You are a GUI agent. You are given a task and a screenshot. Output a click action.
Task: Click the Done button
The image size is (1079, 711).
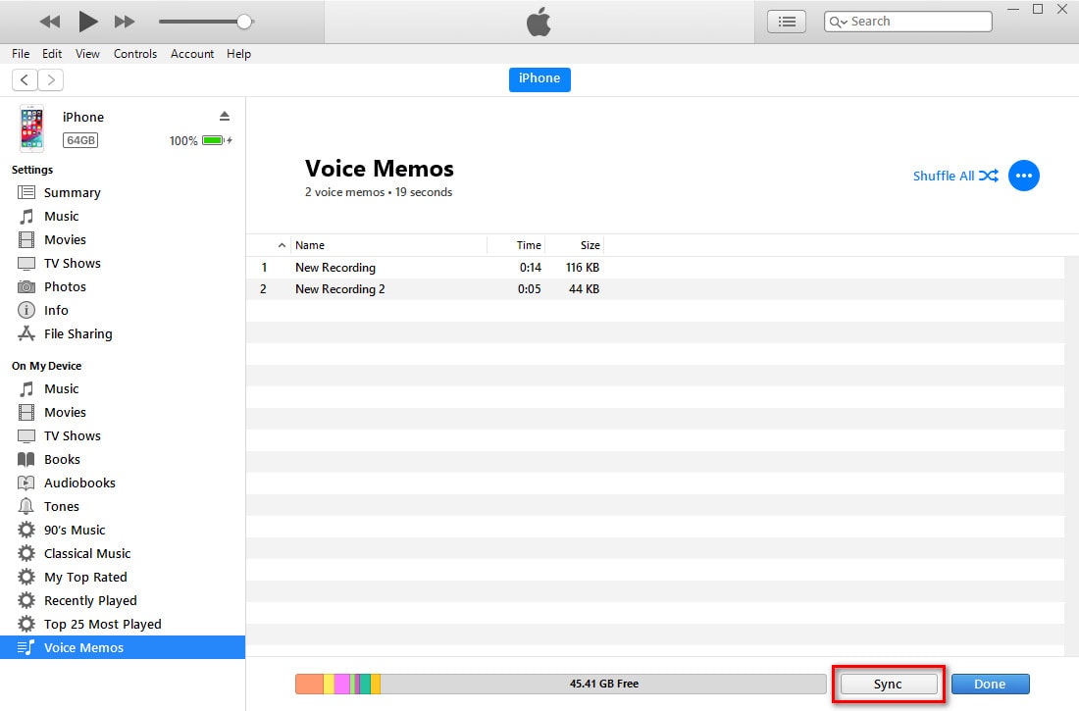tap(991, 685)
